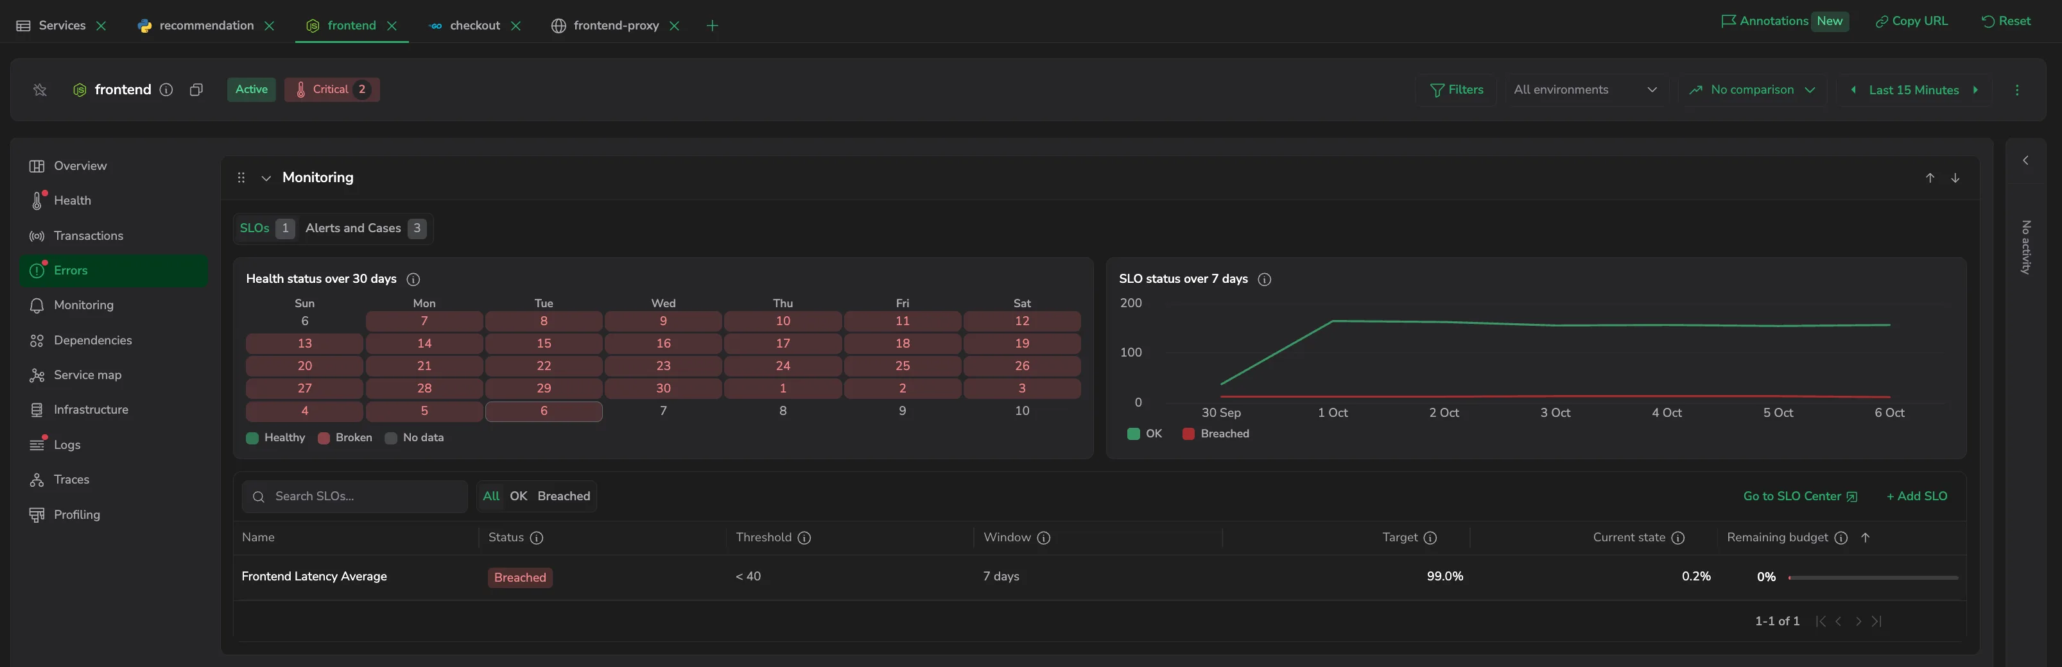
Task: Open the Last 15 Minutes time picker
Action: point(1914,90)
